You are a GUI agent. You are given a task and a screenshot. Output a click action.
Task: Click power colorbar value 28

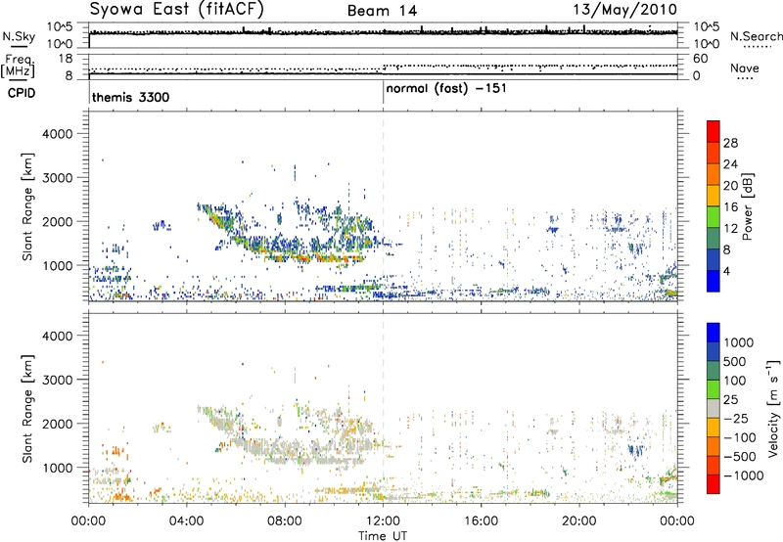coord(730,143)
